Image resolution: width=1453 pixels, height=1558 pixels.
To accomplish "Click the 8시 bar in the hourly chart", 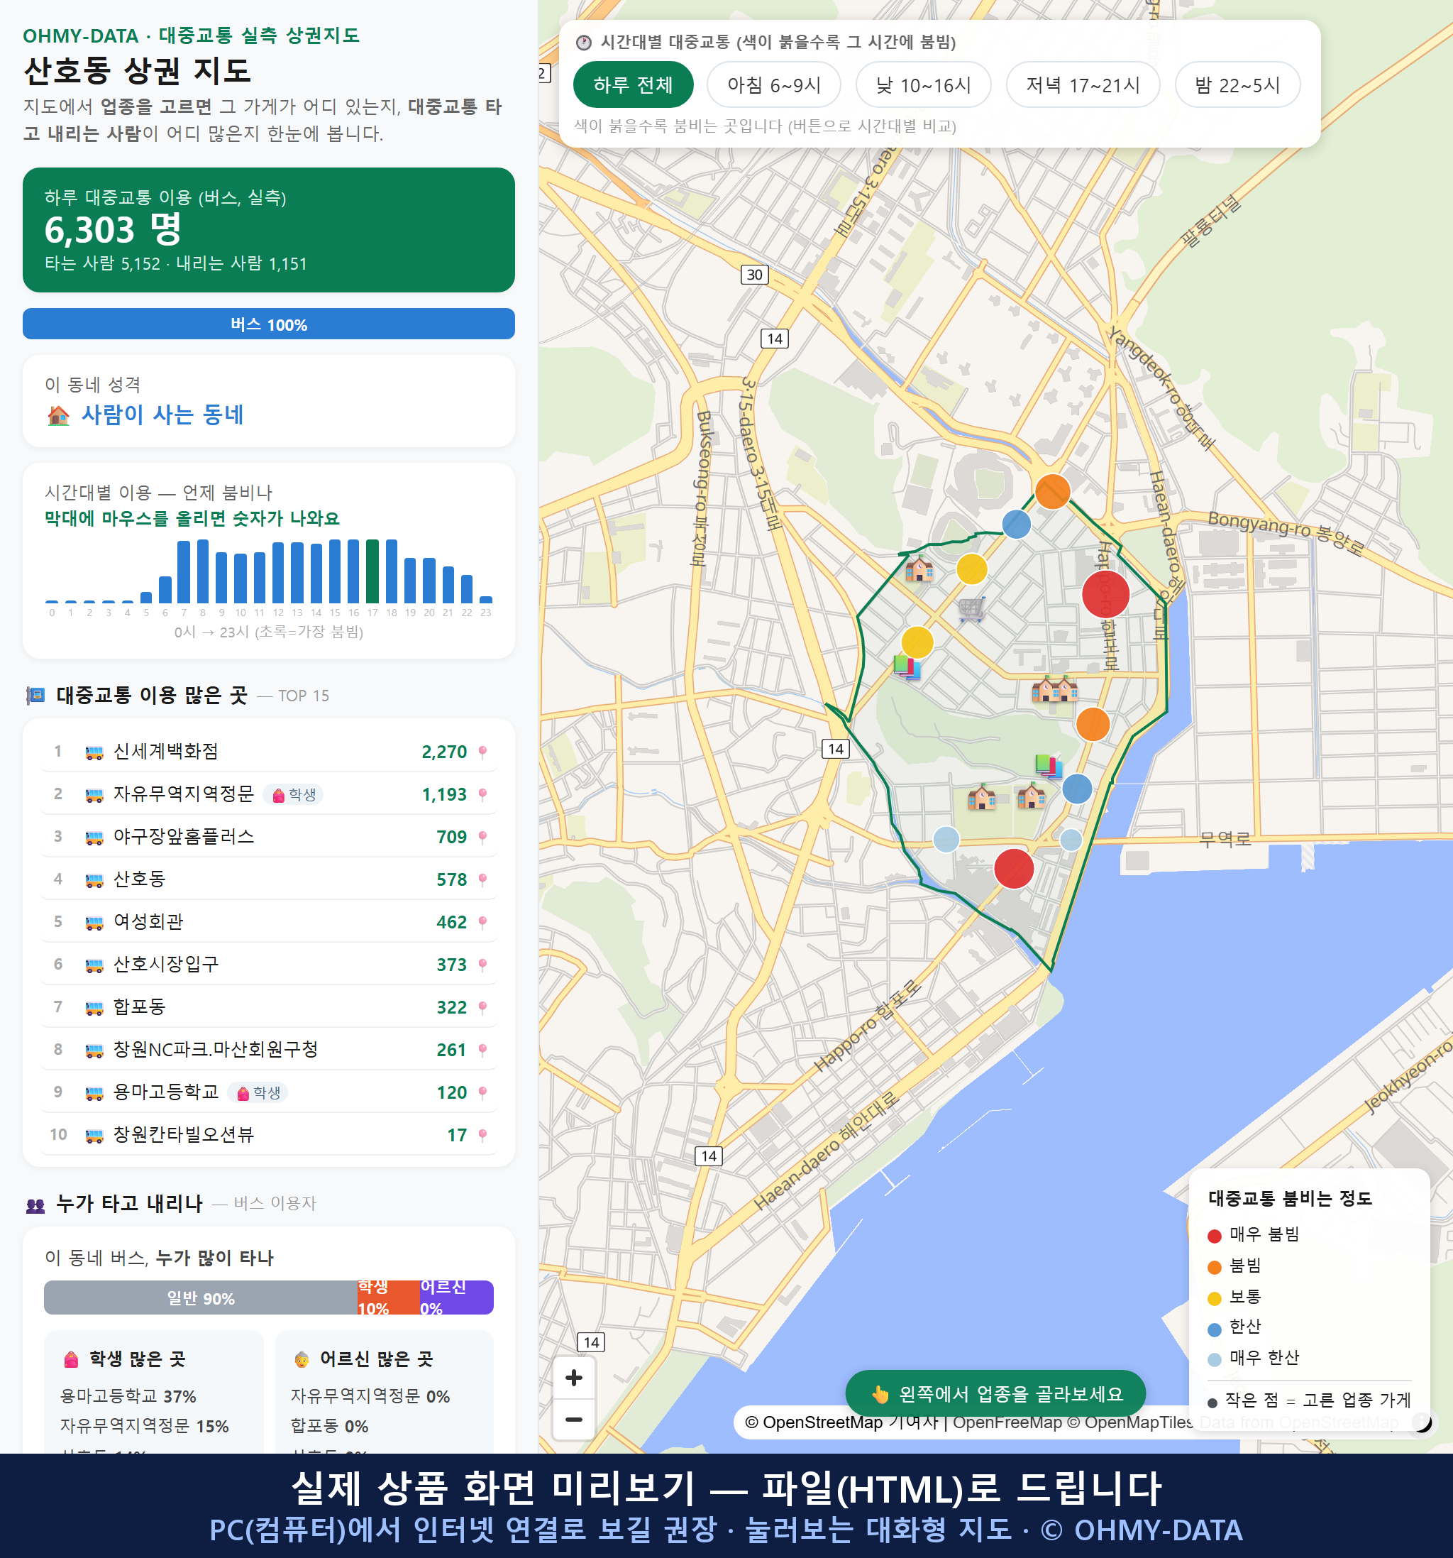I will pyautogui.click(x=203, y=571).
